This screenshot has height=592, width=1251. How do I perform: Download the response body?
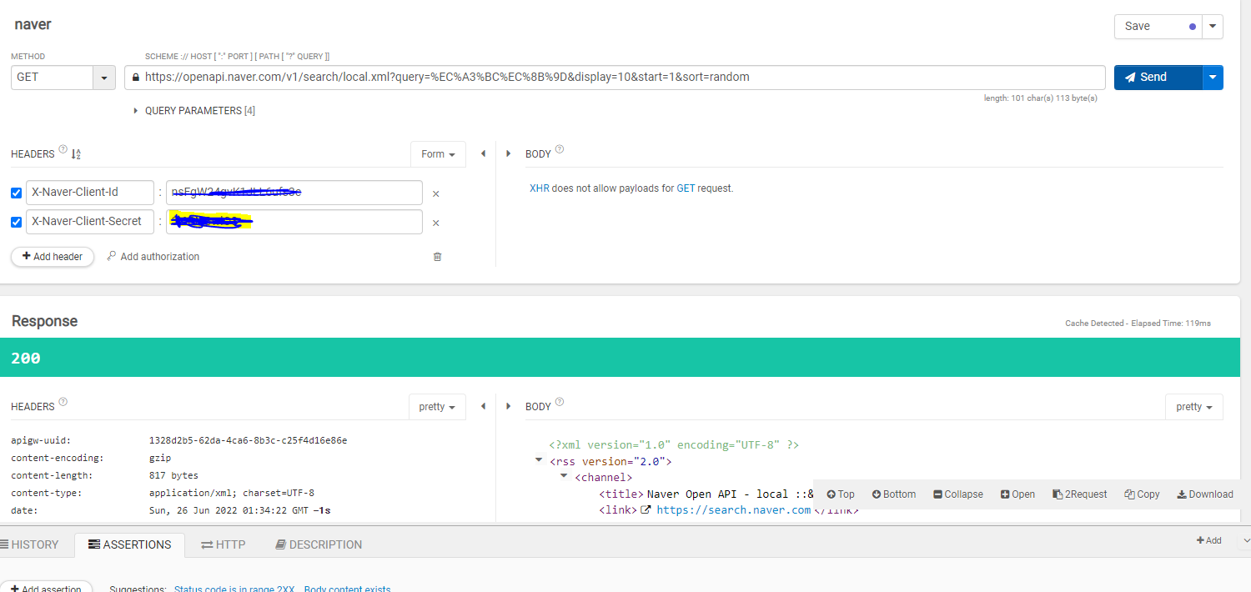tap(1205, 494)
